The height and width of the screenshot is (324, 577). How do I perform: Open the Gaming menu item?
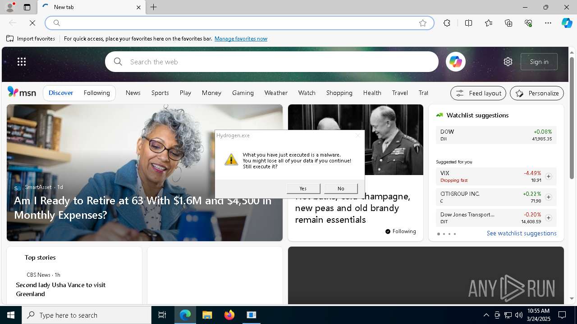(x=243, y=93)
